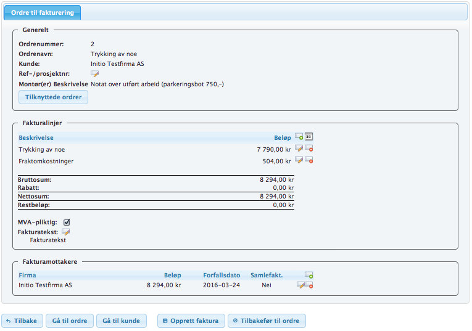The height and width of the screenshot is (331, 472).
Task: Select the 504,00 kr amount
Action: pos(276,161)
